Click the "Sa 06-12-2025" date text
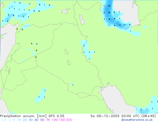Screen dimensions: 158x122 click(x=105, y=116)
